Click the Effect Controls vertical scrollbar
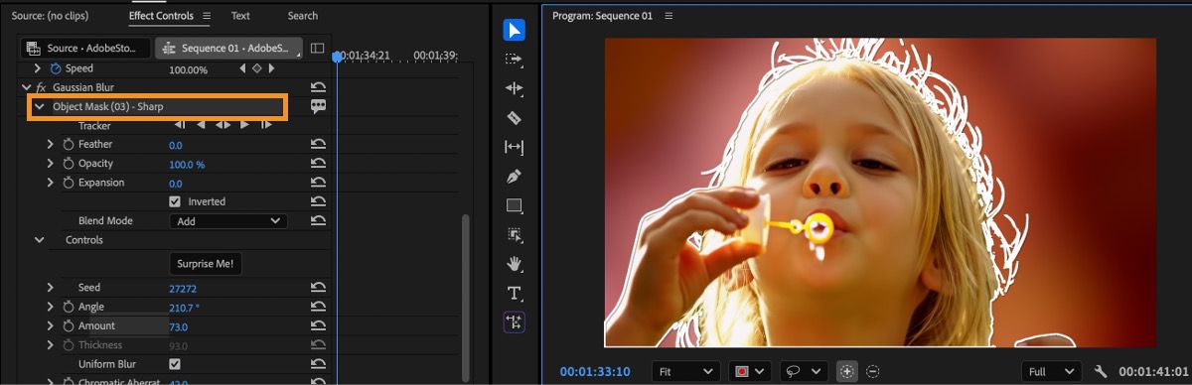The image size is (1192, 385). click(x=465, y=298)
